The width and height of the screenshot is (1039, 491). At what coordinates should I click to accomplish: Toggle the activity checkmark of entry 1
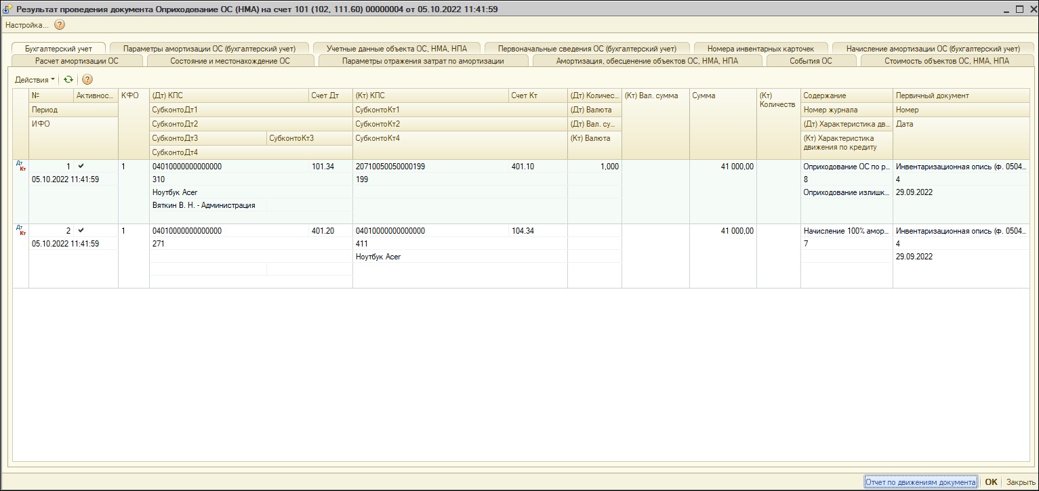(81, 166)
